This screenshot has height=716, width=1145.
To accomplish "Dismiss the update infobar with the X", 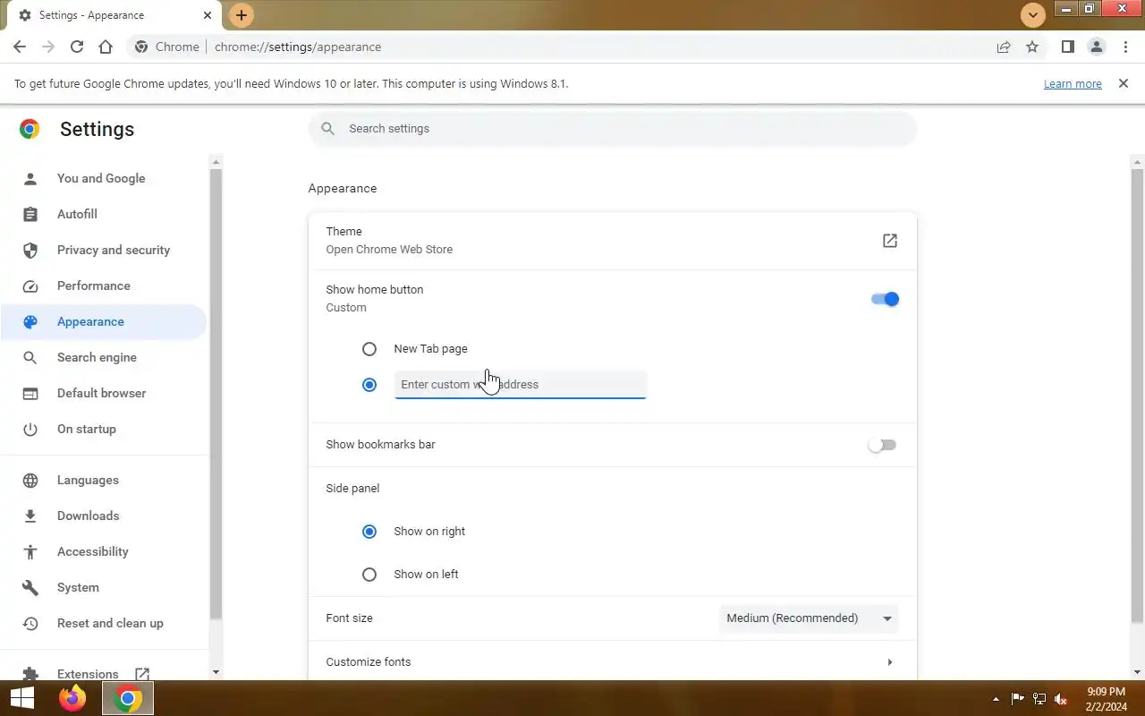I will [x=1123, y=83].
